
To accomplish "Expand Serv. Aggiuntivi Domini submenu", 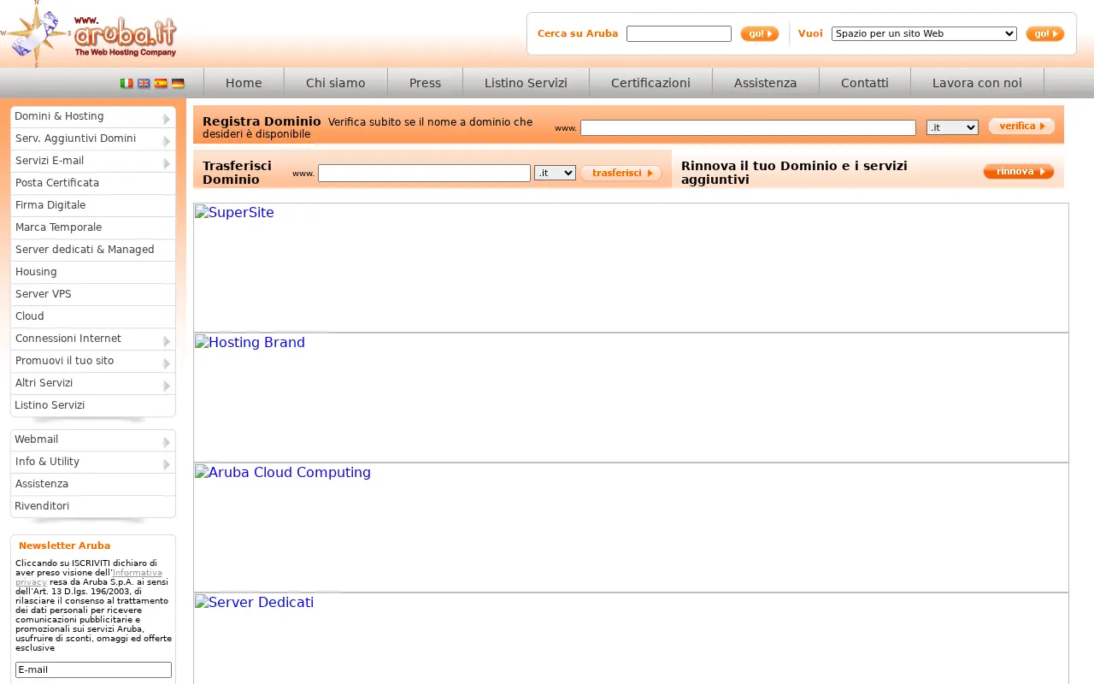I will click(167, 140).
